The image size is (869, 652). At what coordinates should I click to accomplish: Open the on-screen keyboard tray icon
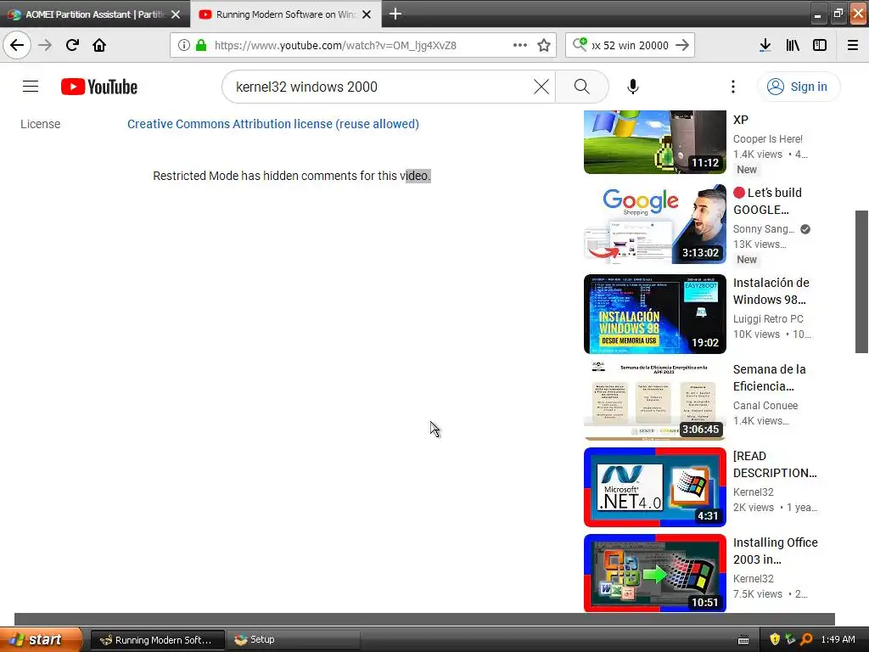click(x=743, y=640)
